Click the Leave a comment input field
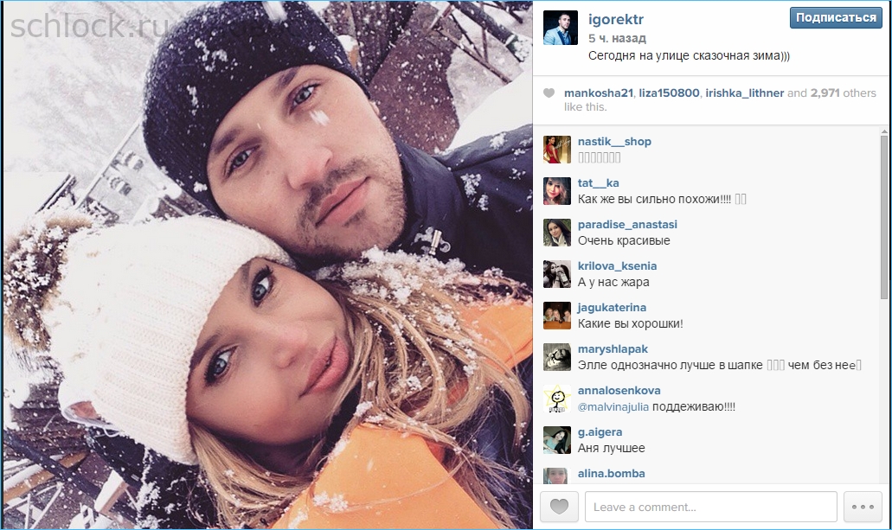Image resolution: width=892 pixels, height=530 pixels. (711, 507)
